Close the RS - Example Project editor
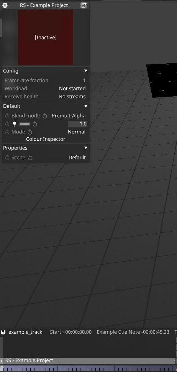 tap(5, 5)
